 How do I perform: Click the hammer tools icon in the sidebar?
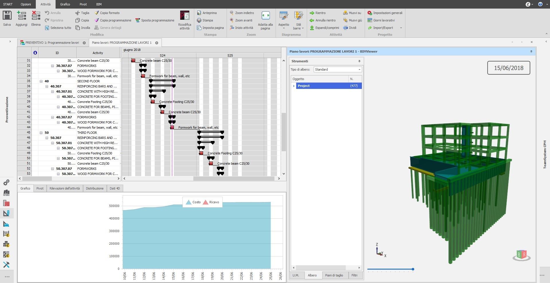click(x=6, y=265)
